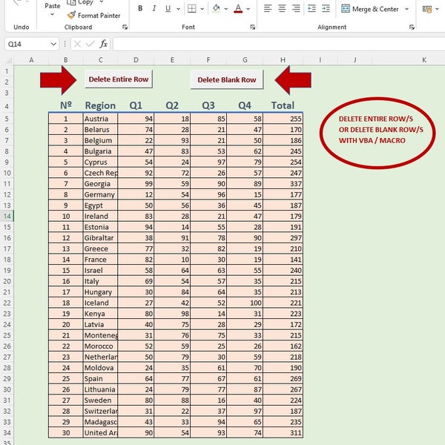The width and height of the screenshot is (445, 445).
Task: Select Spain's total cell 269
Action: click(283, 378)
